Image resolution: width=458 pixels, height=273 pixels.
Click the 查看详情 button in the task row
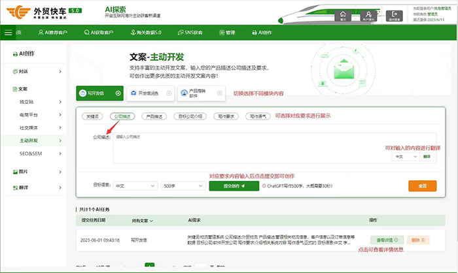pos(386,240)
